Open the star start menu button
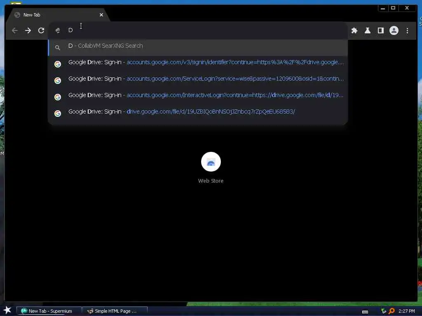Screen dimensions: 422x316 7,310
